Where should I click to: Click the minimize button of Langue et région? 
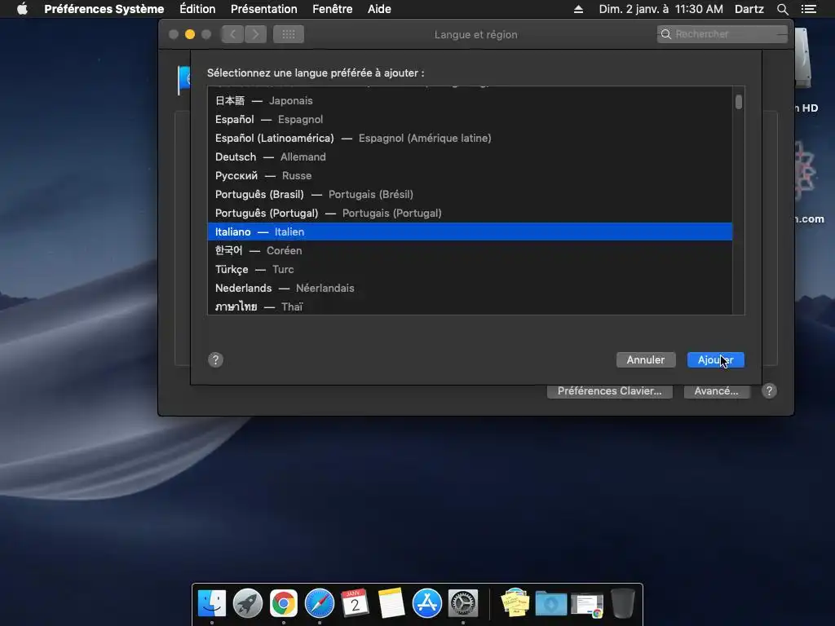point(189,34)
